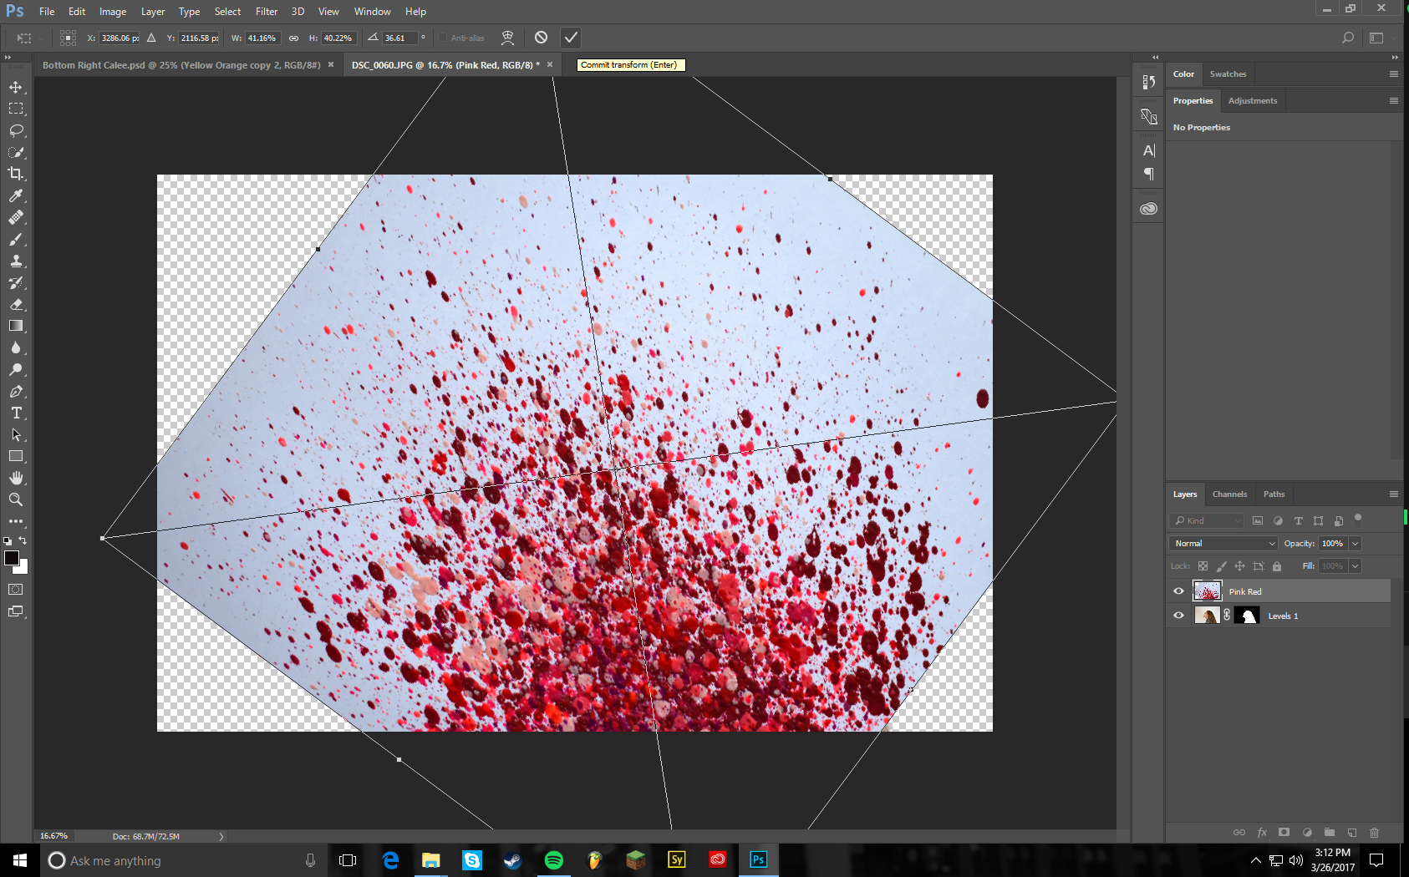Open the Creative Cloud Libraries panel icon

click(x=1149, y=209)
